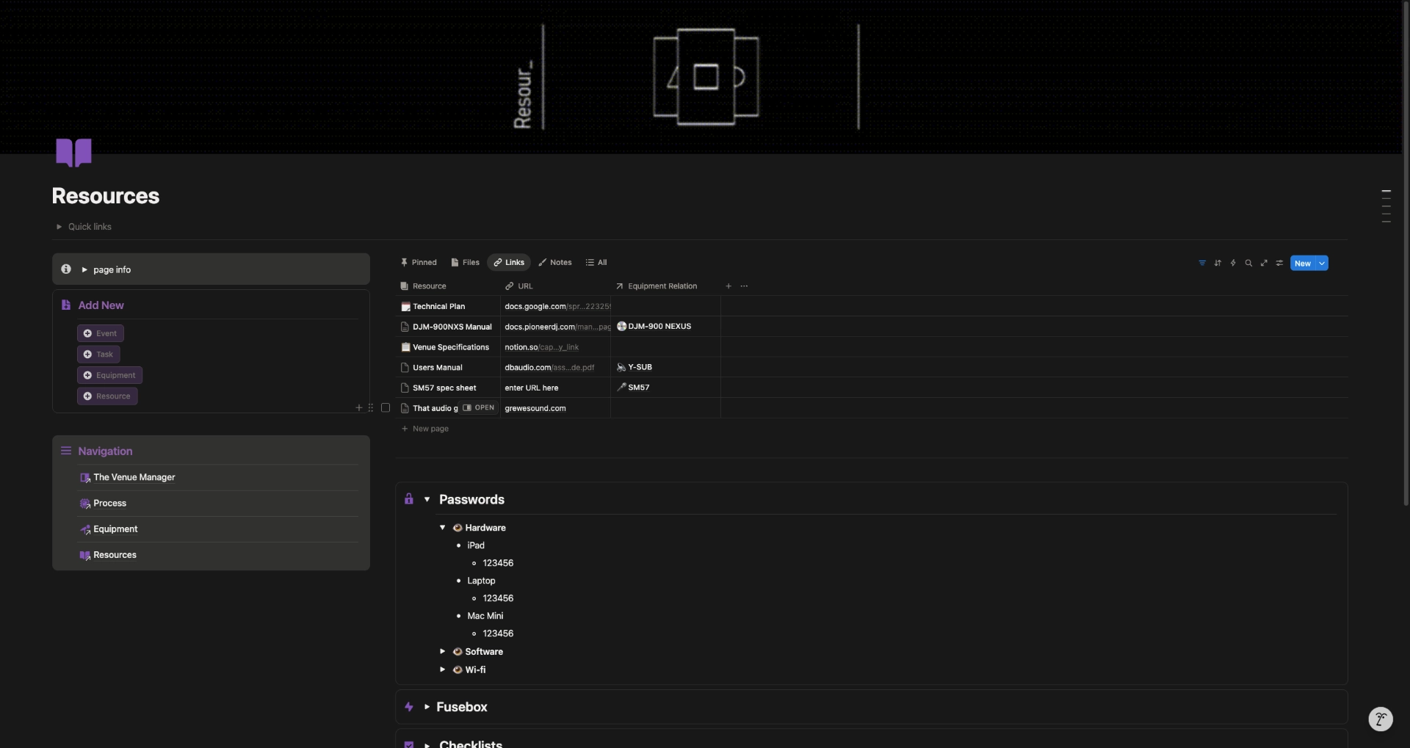Expand the Quick links section
1410x748 pixels.
(x=59, y=226)
